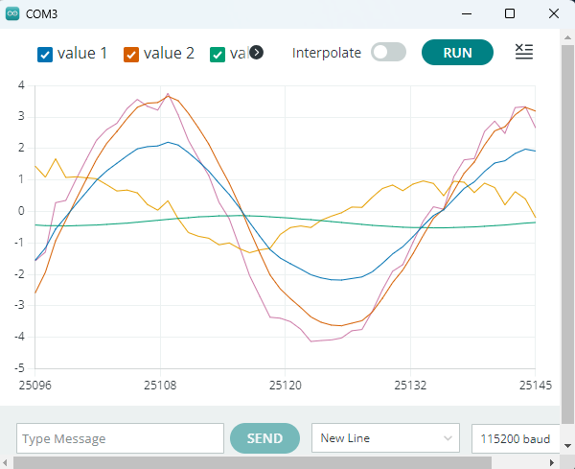
Task: Focus the Type Message input field
Action: (120, 438)
